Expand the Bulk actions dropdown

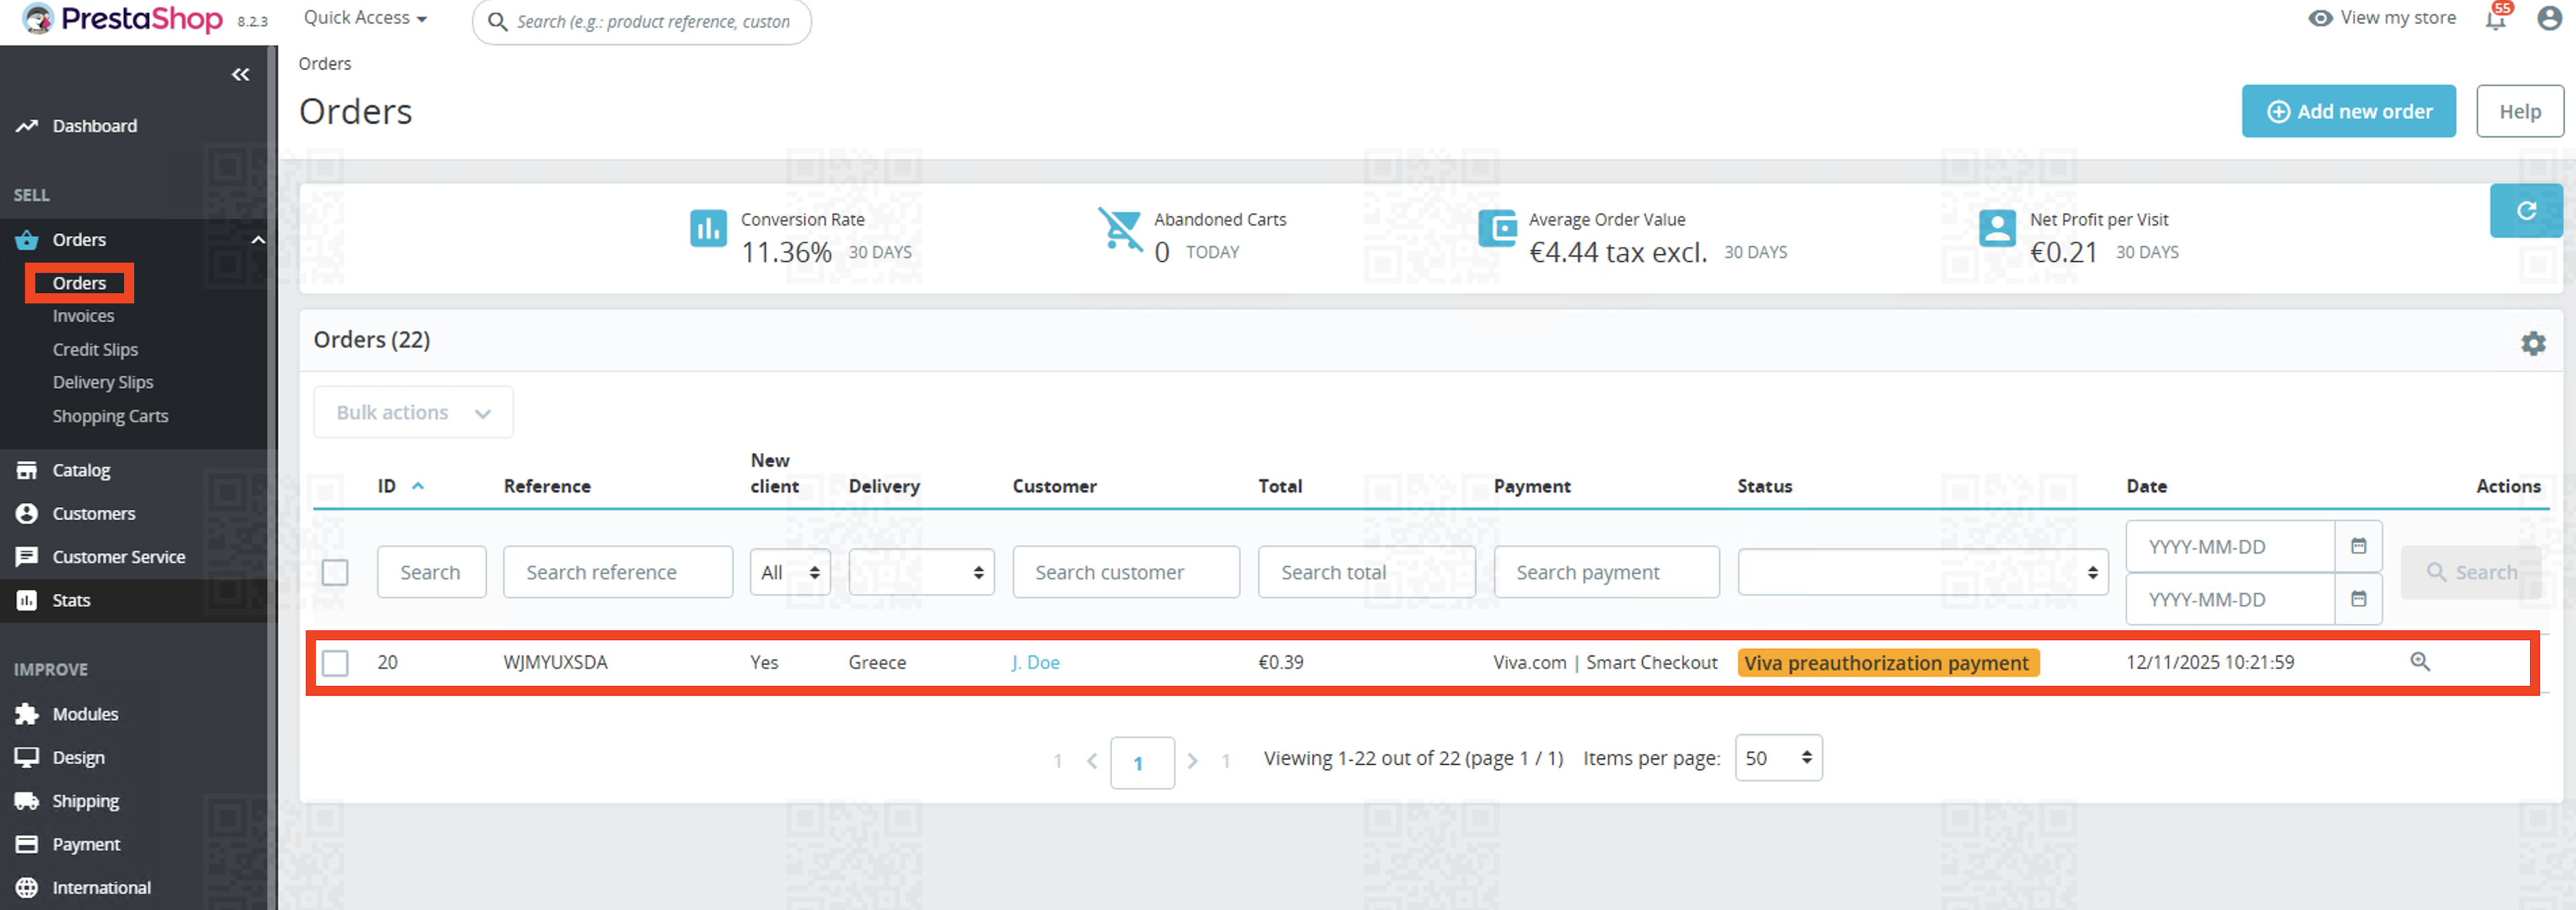click(413, 412)
